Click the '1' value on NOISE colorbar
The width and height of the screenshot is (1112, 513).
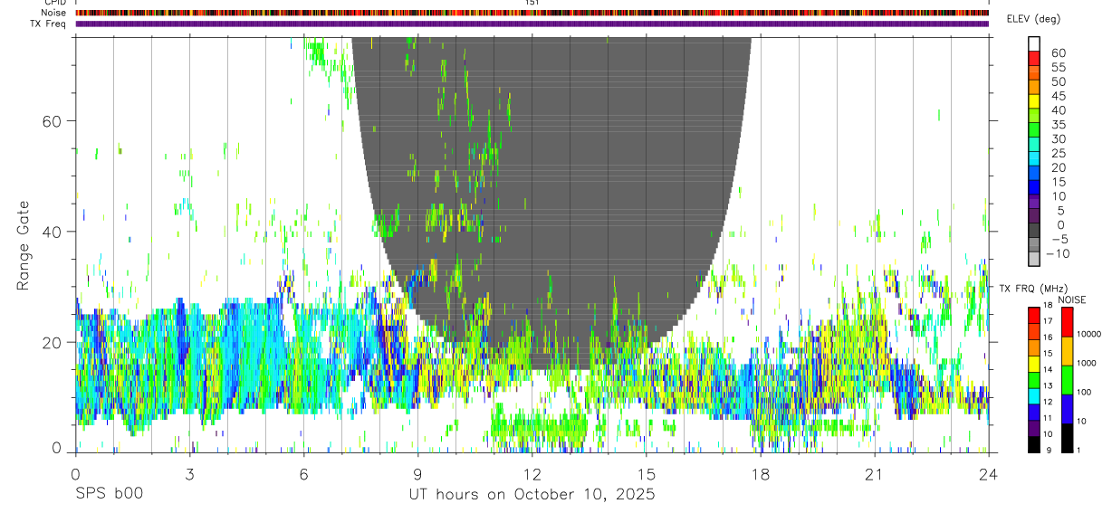click(x=1079, y=450)
